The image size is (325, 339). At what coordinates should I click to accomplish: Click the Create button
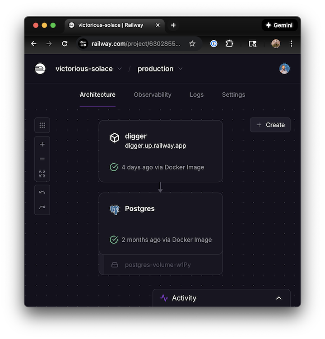click(270, 125)
